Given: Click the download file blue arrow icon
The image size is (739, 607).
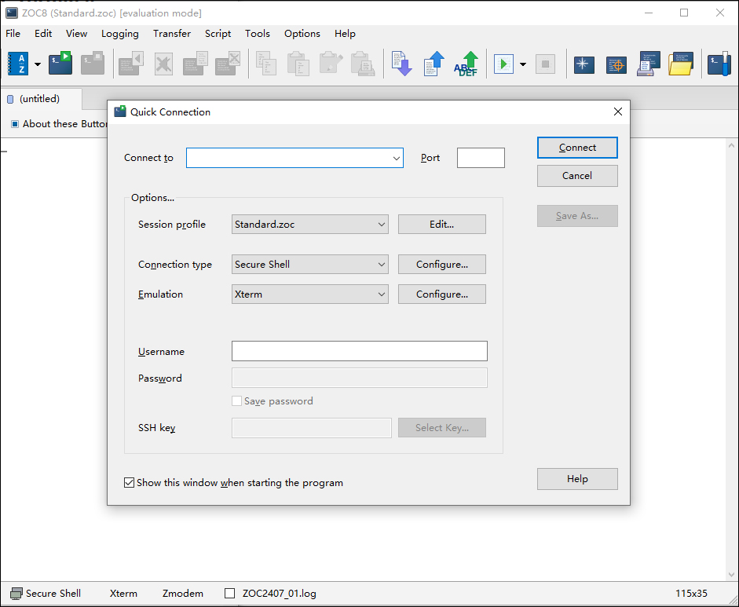Looking at the screenshot, I should (401, 64).
